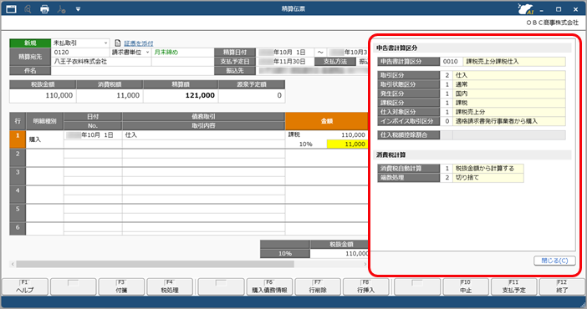Insert a row with F8 行挿入

click(x=365, y=287)
